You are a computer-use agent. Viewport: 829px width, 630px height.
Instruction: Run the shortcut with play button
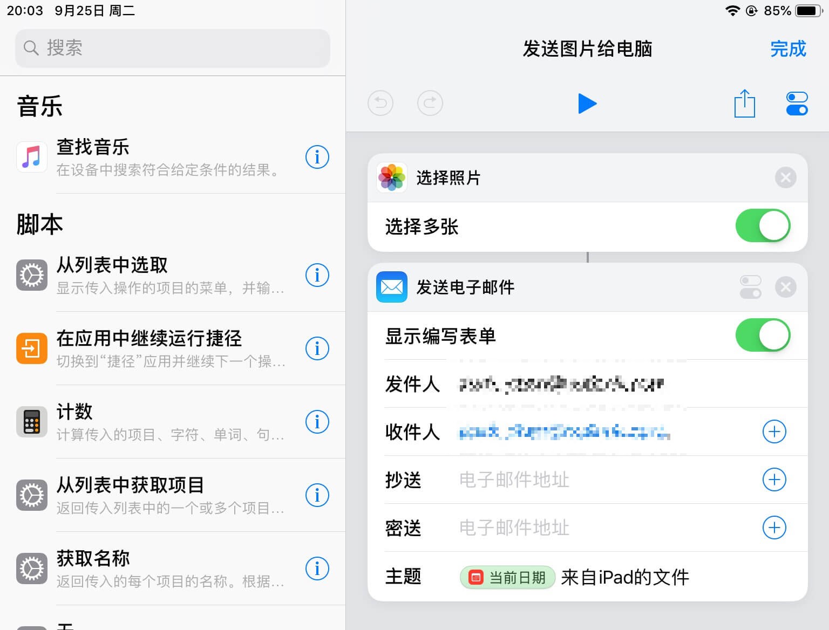click(587, 104)
